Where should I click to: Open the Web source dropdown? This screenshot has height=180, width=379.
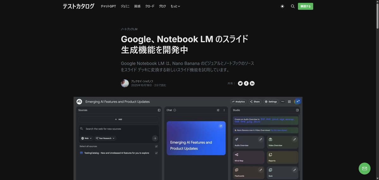pyautogui.click(x=86, y=138)
